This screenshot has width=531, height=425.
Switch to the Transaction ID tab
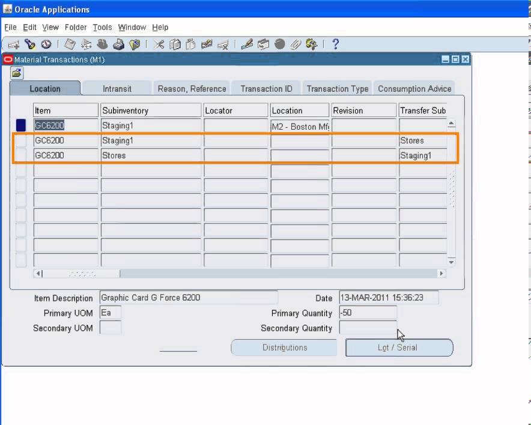tap(266, 89)
